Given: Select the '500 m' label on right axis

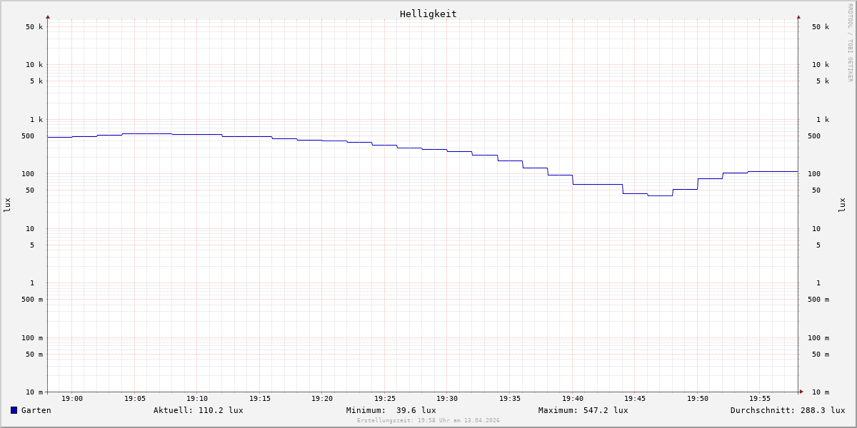Looking at the screenshot, I should [x=818, y=300].
